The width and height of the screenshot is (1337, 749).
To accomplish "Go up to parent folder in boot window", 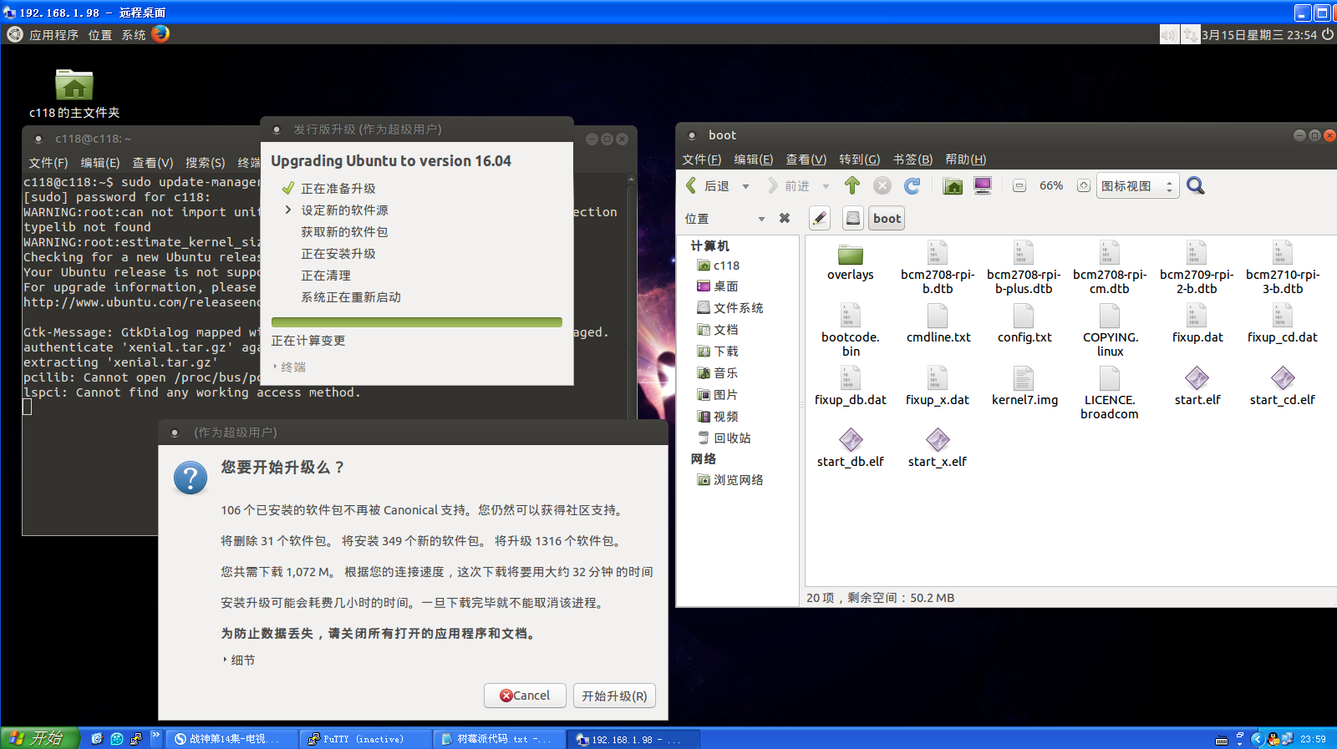I will (x=852, y=185).
